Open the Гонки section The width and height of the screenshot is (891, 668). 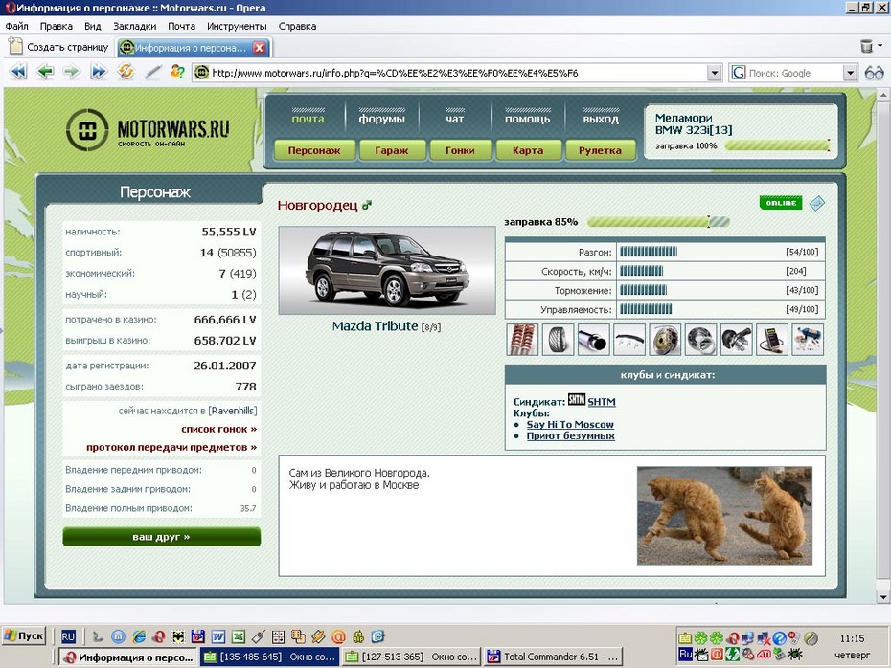(460, 150)
